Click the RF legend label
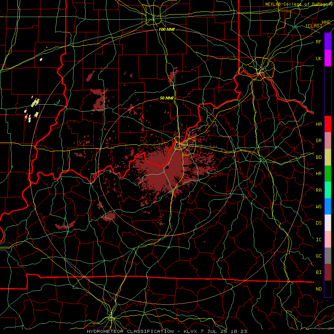The image size is (334, 334). (x=318, y=42)
